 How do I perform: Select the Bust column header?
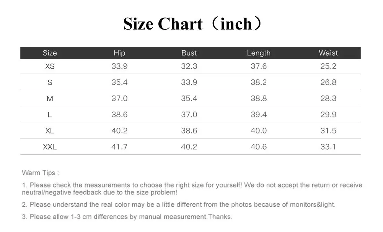(x=189, y=53)
